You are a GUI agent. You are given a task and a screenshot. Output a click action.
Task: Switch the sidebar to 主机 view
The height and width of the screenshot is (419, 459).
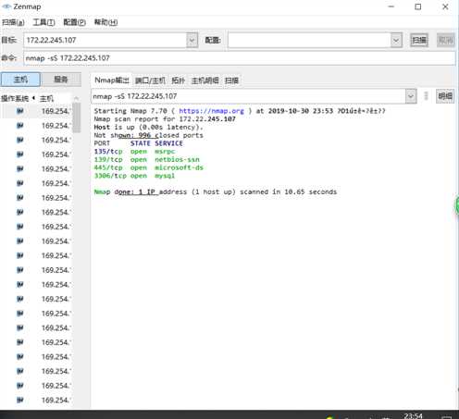[20, 80]
